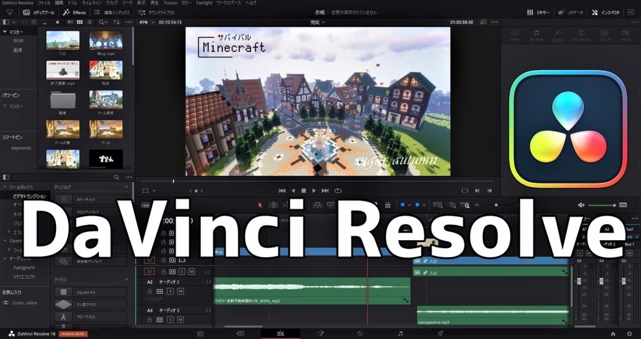Screen dimensions: 641x339
Task: Collapse the ディゾルブ transitions group
Action: pyautogui.click(x=126, y=187)
